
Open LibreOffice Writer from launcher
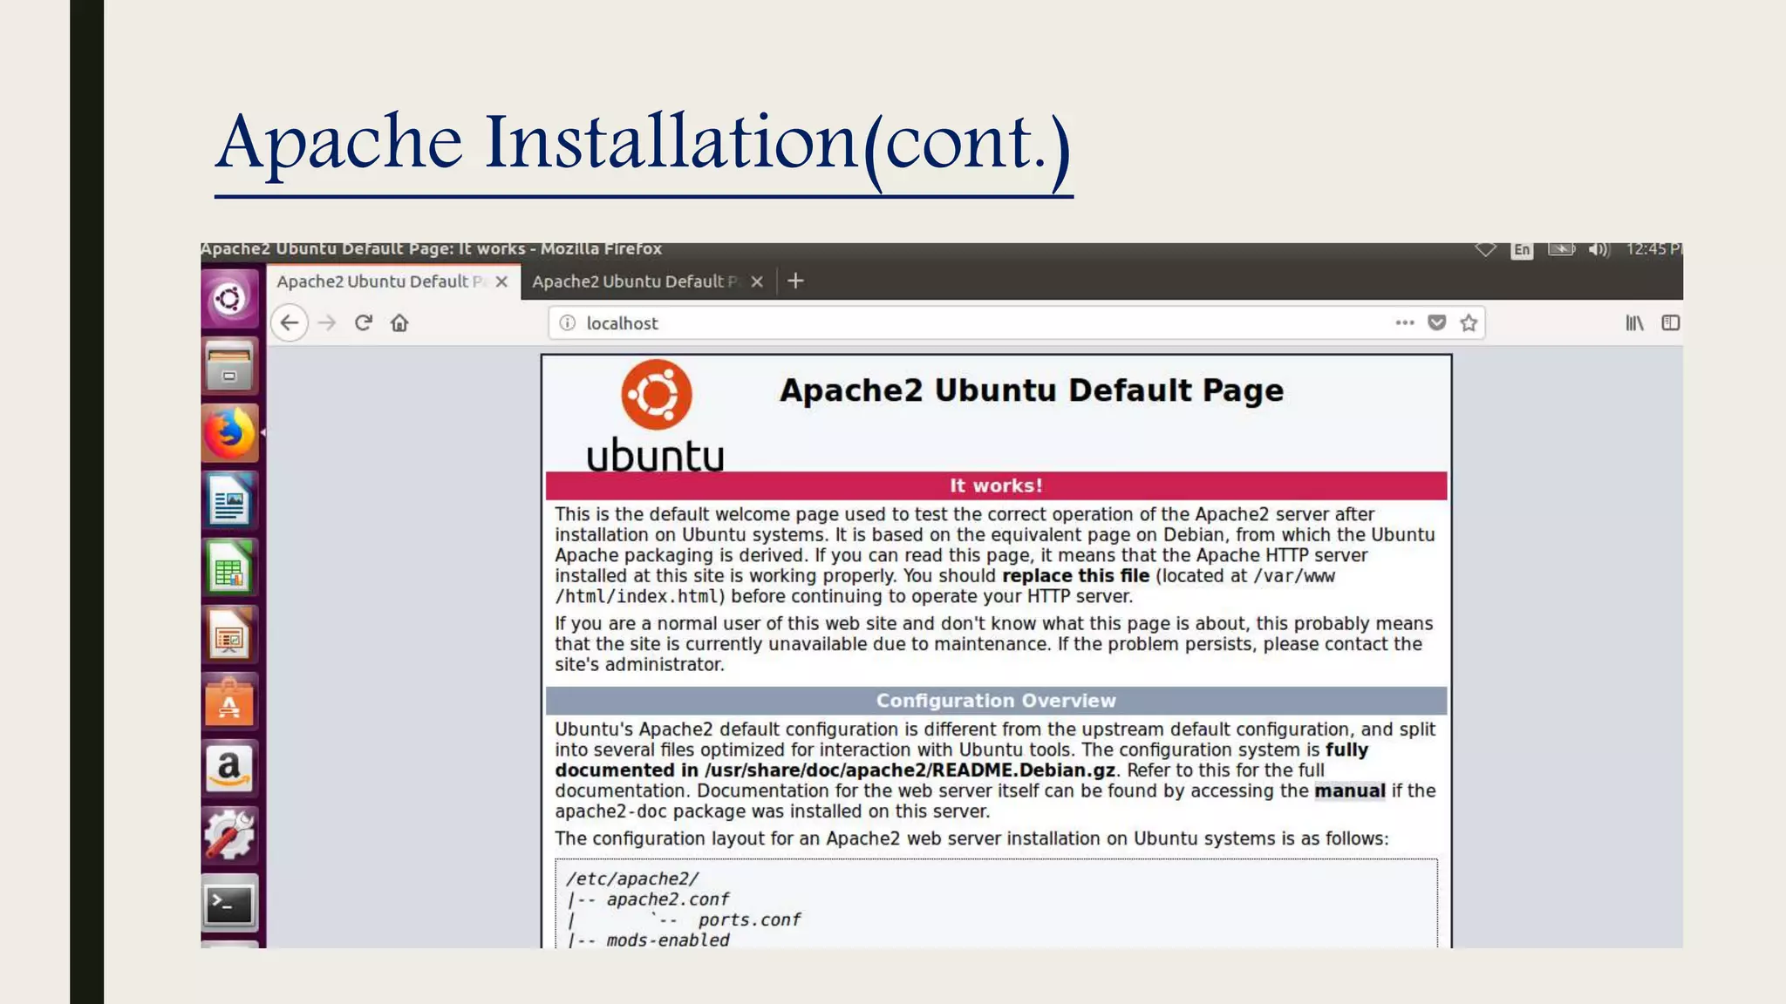pyautogui.click(x=230, y=500)
